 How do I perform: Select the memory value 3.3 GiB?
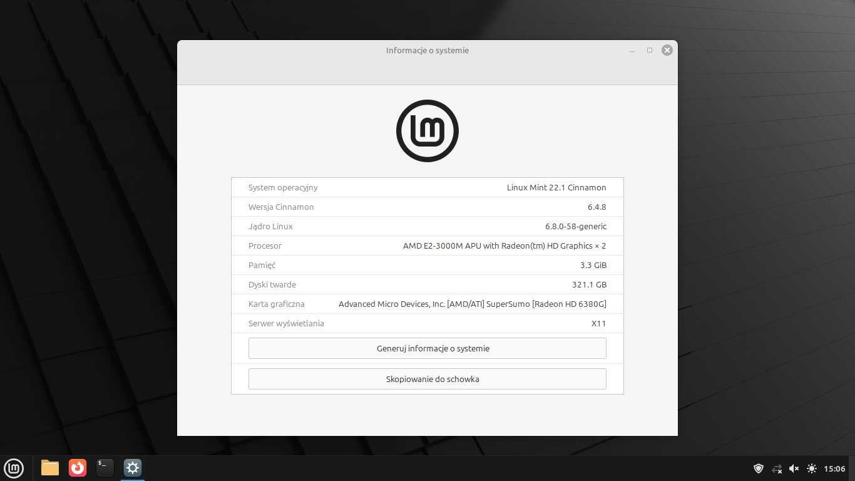593,265
